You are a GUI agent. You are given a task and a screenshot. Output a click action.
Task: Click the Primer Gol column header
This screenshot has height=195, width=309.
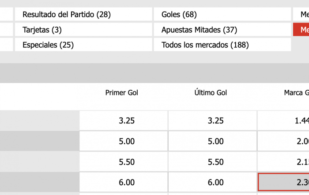122,93
